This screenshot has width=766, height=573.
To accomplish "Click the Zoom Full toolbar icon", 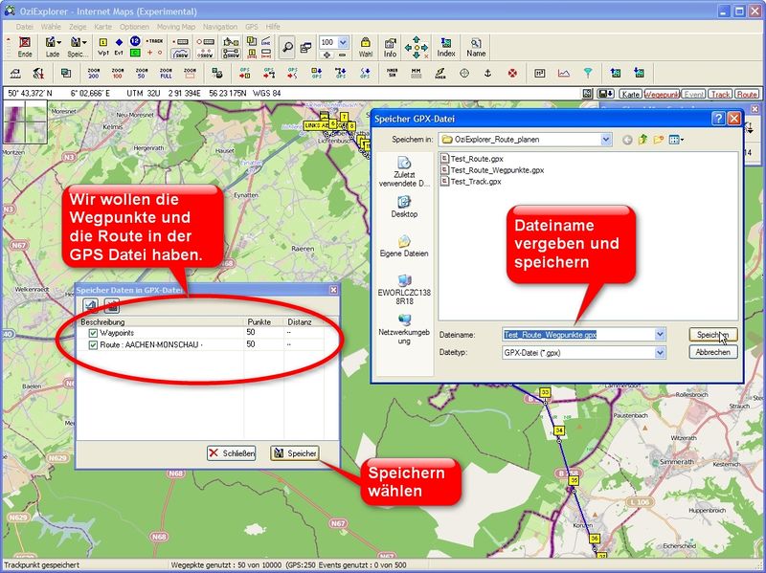I will coord(166,74).
